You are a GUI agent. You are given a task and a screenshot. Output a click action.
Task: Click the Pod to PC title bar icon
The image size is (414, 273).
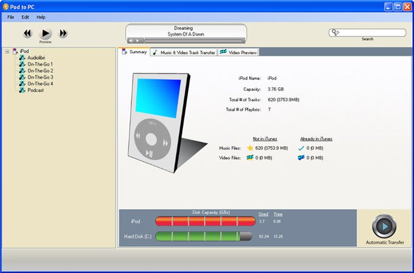[5, 7]
